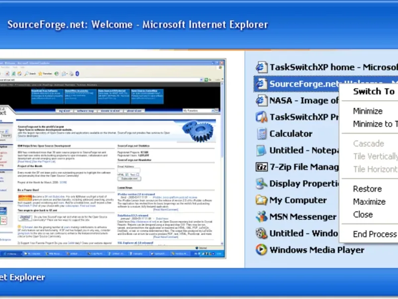The width and height of the screenshot is (398, 299).
Task: Select the highlighted SourceForge.net task entry
Action: pos(297,84)
